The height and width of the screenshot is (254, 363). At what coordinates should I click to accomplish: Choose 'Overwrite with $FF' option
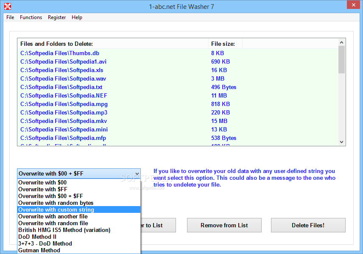(x=79, y=189)
